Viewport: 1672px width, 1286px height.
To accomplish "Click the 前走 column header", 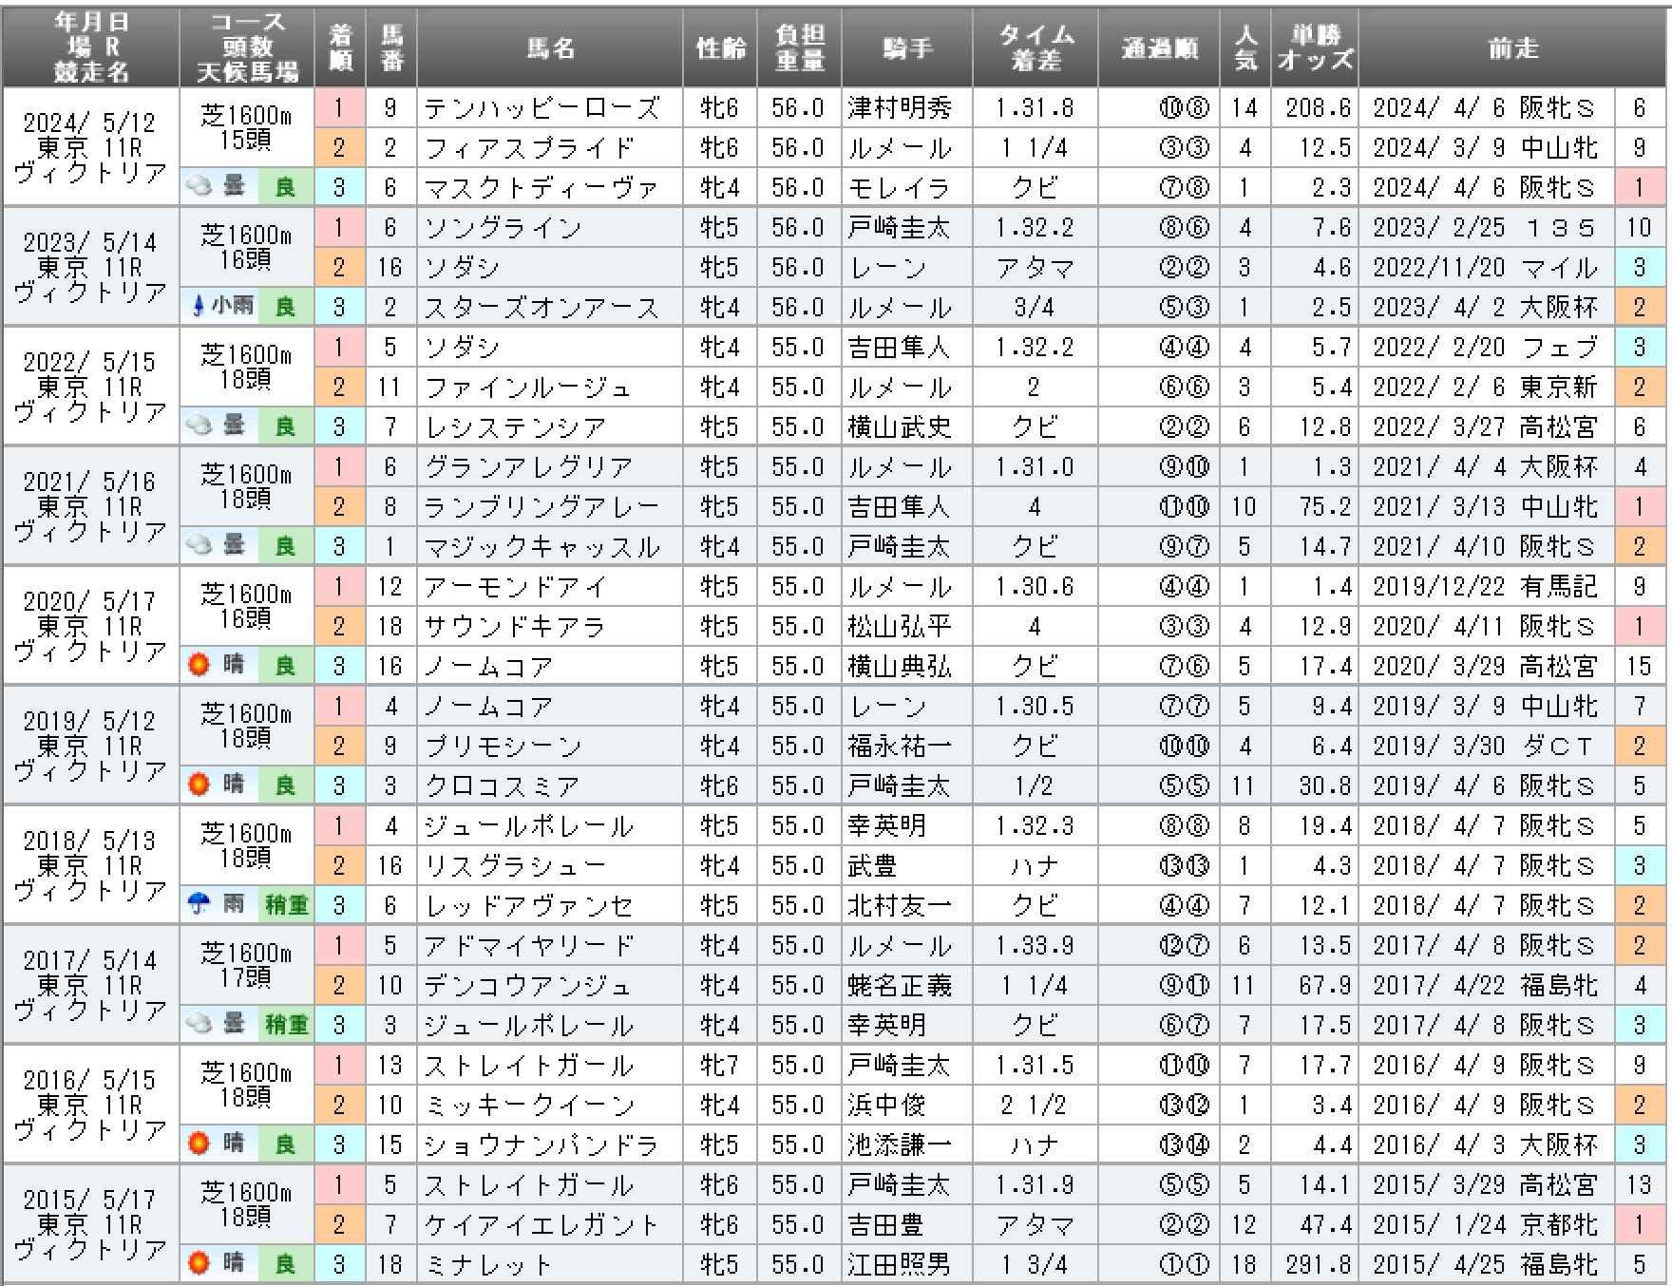I will tap(1512, 48).
